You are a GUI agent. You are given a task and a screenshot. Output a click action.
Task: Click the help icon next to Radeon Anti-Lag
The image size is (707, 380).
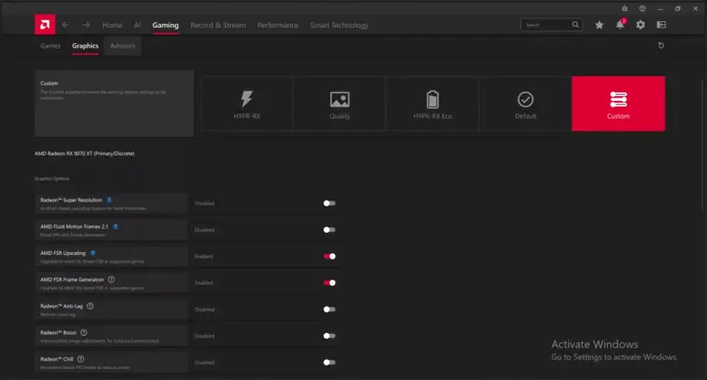[x=90, y=306]
